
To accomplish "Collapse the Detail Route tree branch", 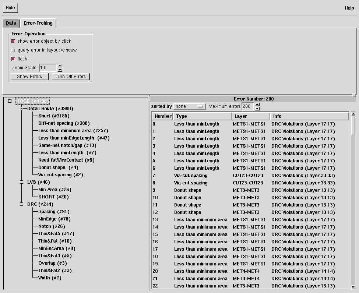I will click(22, 109).
